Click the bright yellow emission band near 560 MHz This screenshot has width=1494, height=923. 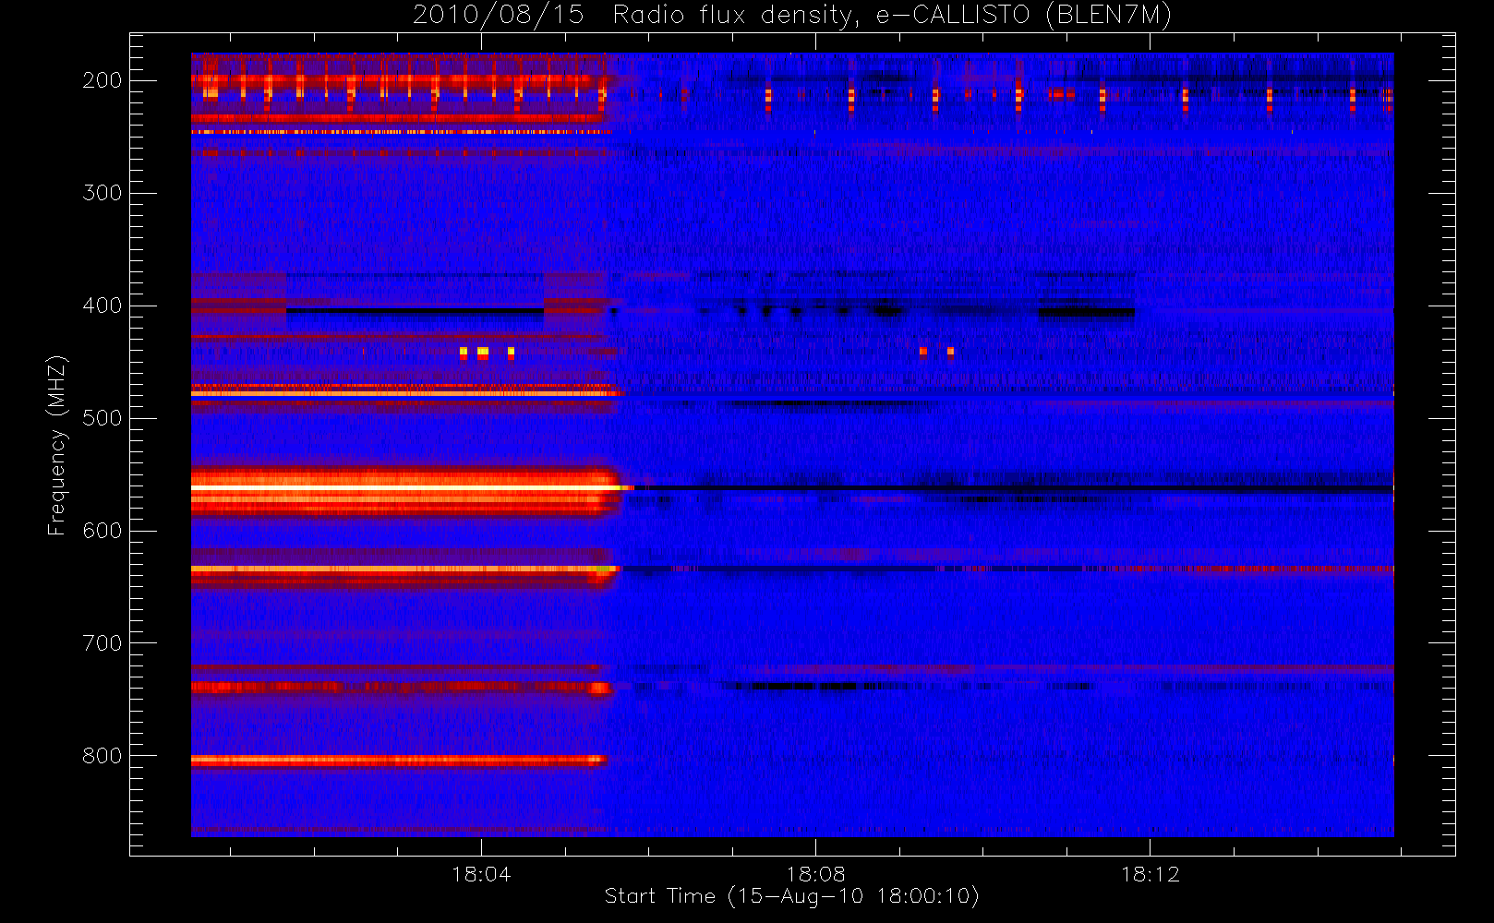click(406, 487)
